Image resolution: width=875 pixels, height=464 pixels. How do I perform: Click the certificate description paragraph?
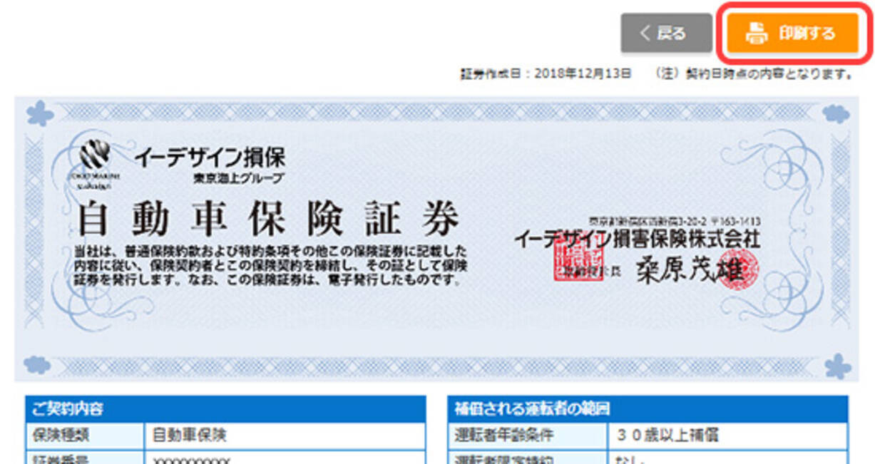click(x=270, y=266)
